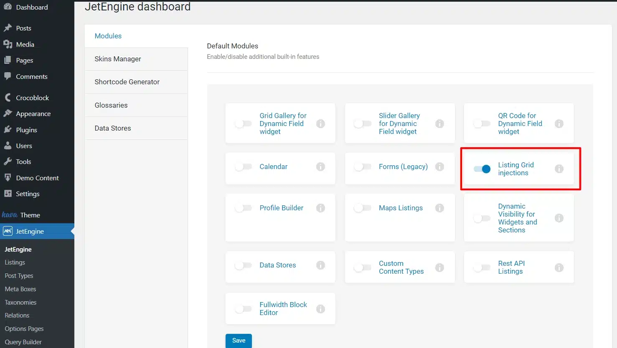Click the Dashboard gauge icon in the sidebar

(8, 7)
